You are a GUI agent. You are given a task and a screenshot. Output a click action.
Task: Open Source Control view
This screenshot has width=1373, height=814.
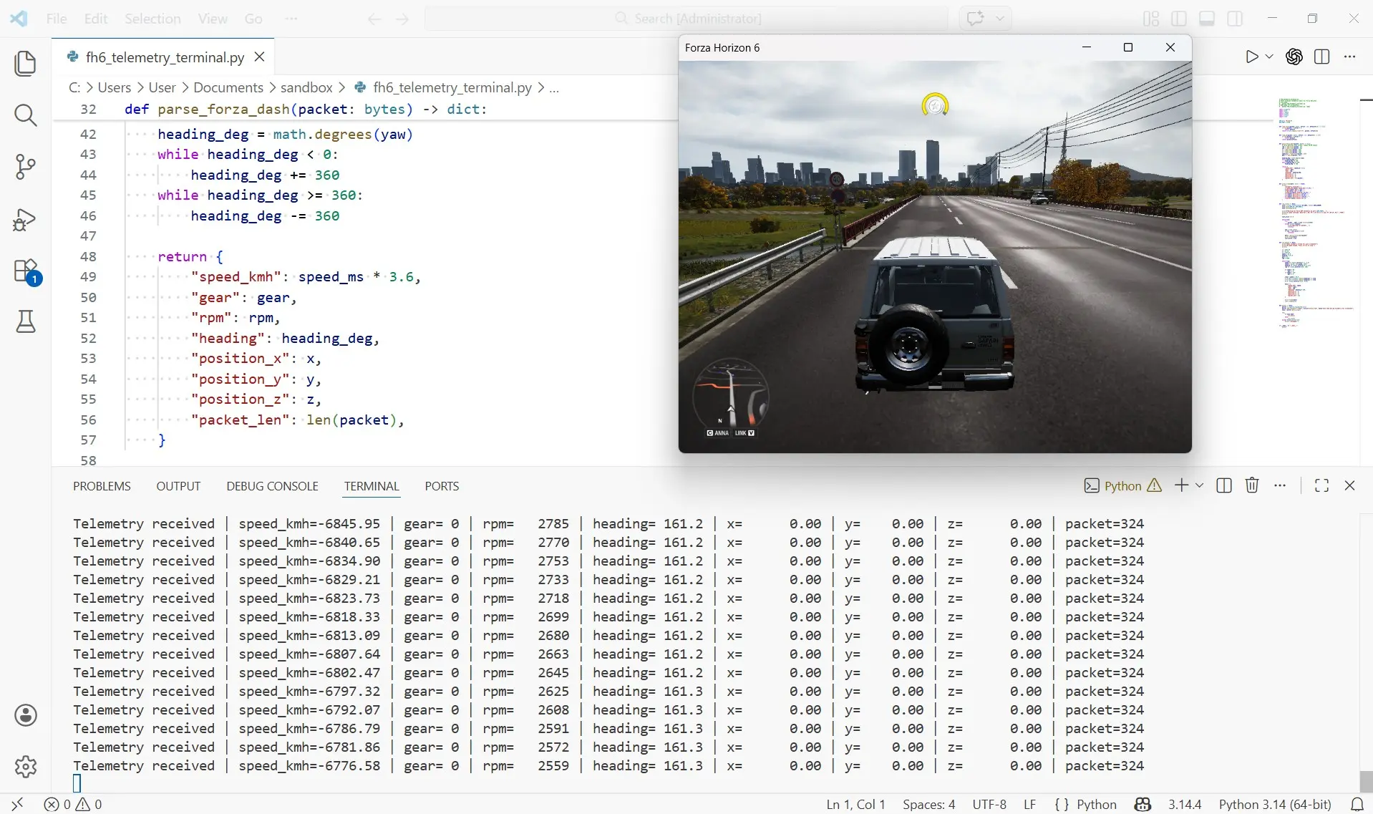tap(26, 167)
